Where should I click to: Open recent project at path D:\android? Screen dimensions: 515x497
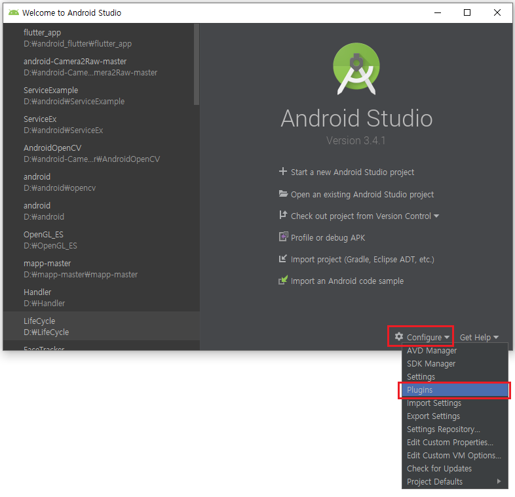coord(102,211)
